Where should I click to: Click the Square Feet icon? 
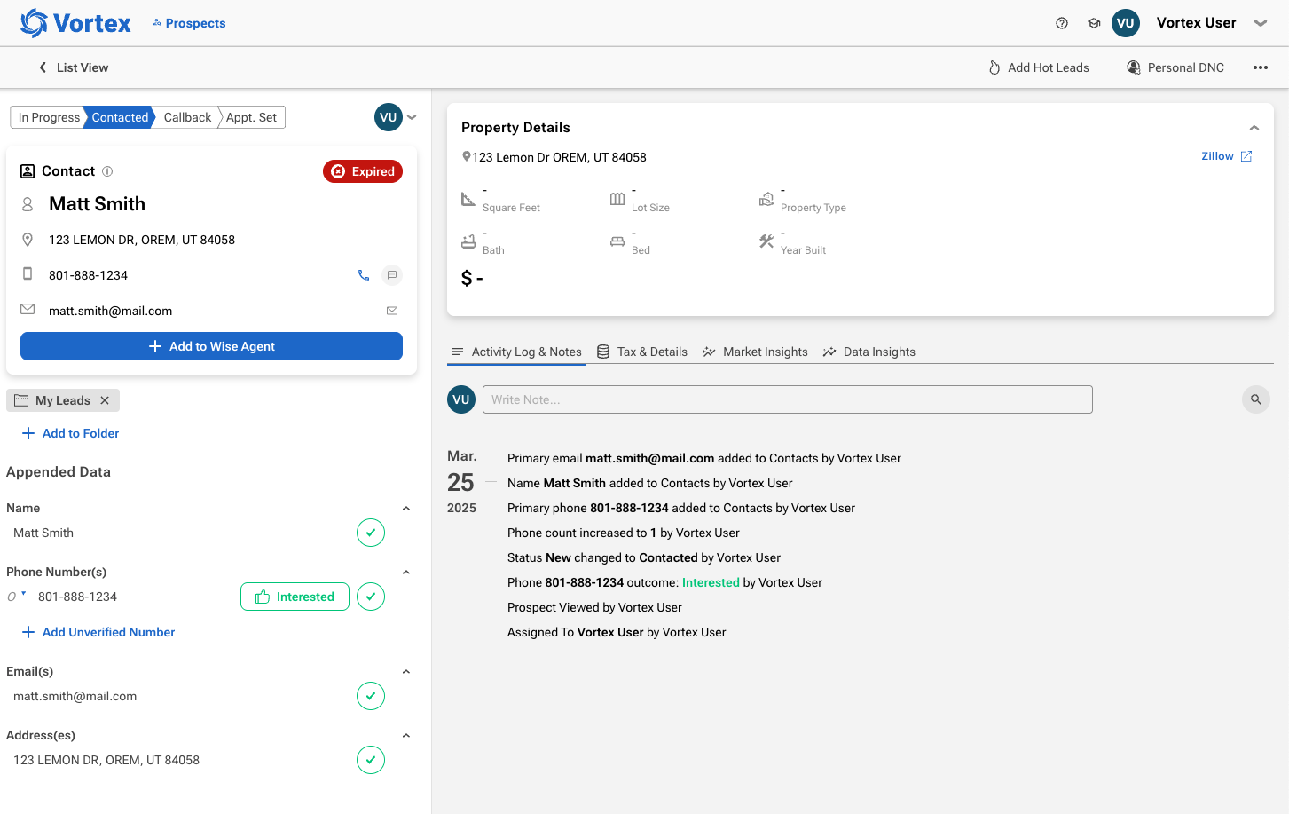tap(468, 199)
